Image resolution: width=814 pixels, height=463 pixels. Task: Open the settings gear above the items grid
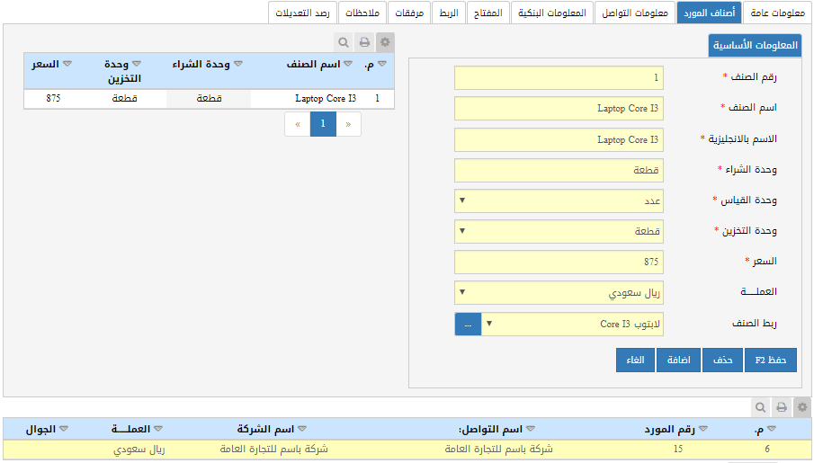click(385, 42)
